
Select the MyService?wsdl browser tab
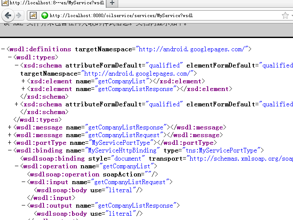[x=53, y=3]
